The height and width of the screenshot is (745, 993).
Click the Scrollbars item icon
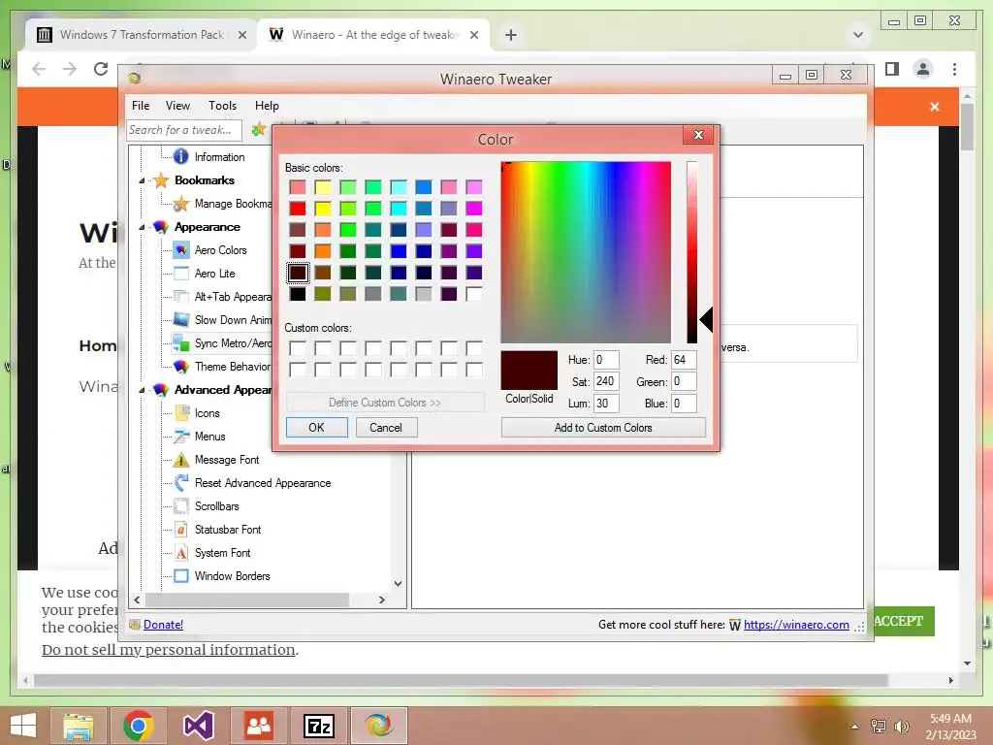[x=181, y=506]
